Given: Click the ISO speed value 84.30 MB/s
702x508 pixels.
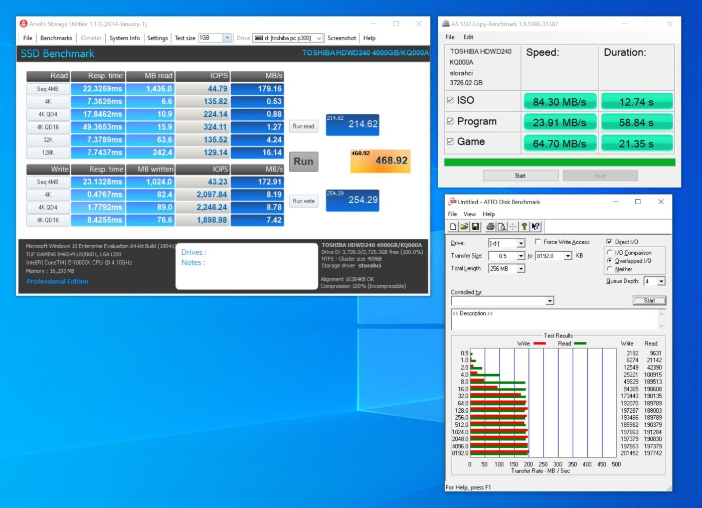Looking at the screenshot, I should (560, 102).
